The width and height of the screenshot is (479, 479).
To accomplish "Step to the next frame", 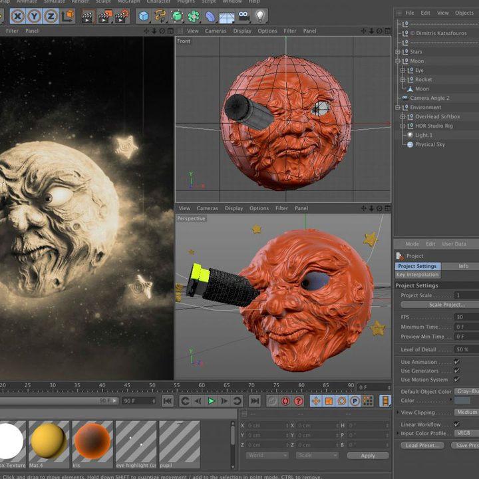I will [x=224, y=400].
